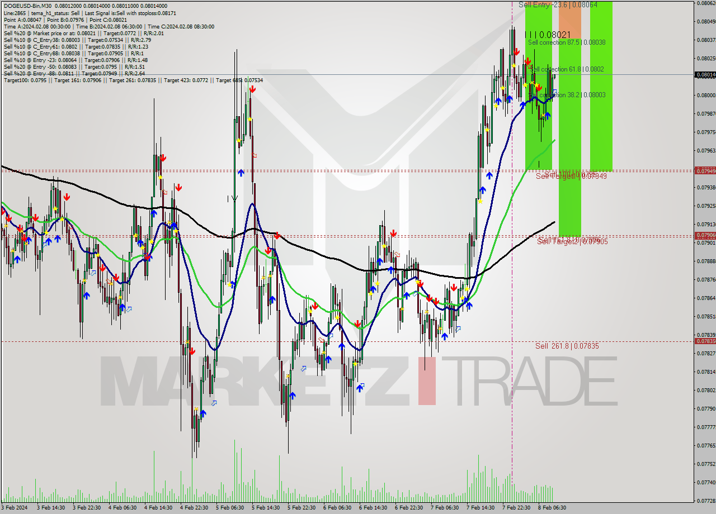Select the 'Sell %10 @ C_Entry88' line
The width and height of the screenshot is (716, 514).
[x=73, y=53]
